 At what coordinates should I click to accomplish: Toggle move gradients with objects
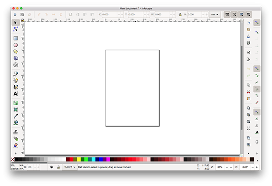242,15
